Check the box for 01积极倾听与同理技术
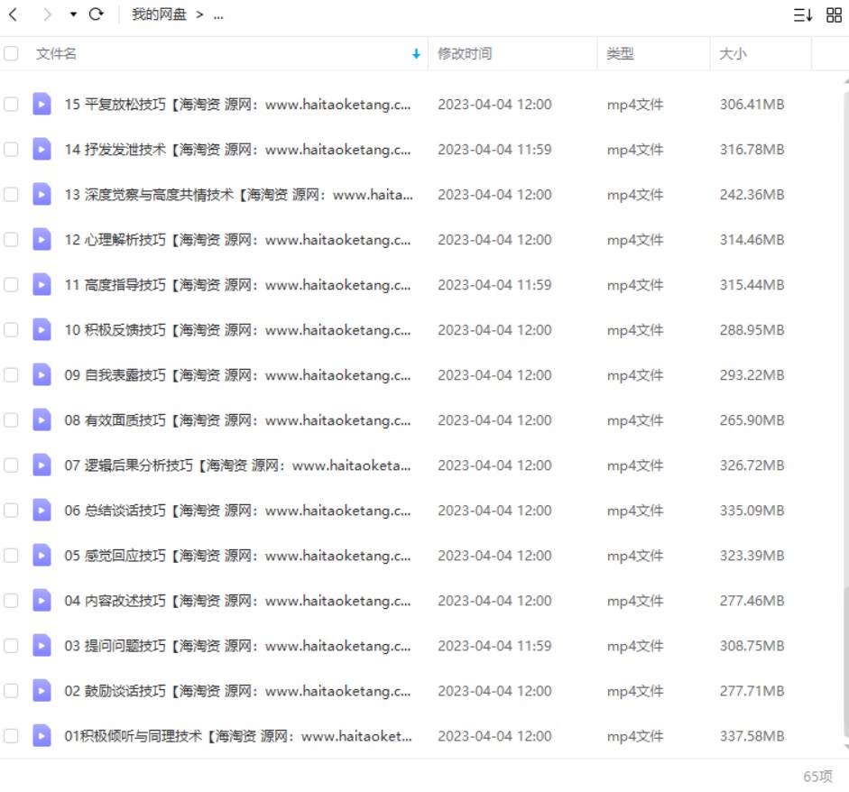 pyautogui.click(x=11, y=736)
